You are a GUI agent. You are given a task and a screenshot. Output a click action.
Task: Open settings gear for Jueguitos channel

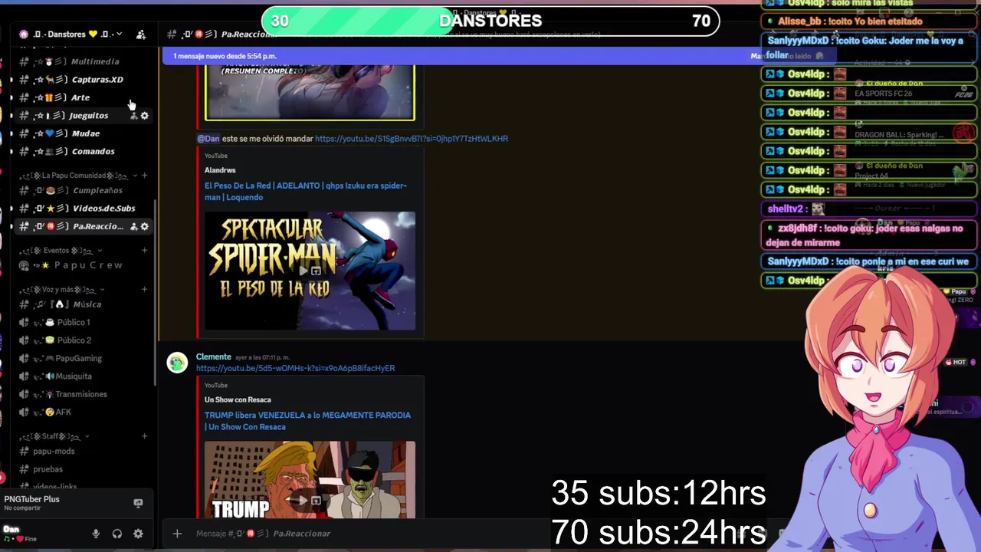(144, 116)
